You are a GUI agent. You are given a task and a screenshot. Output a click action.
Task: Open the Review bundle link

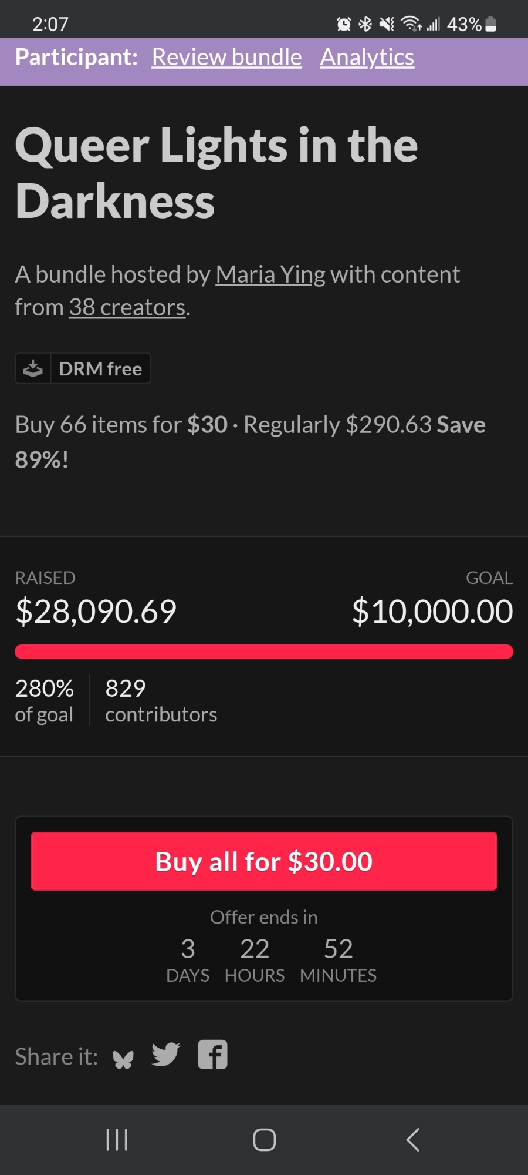point(226,58)
